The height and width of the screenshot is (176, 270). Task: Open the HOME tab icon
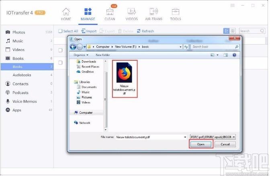(66, 12)
